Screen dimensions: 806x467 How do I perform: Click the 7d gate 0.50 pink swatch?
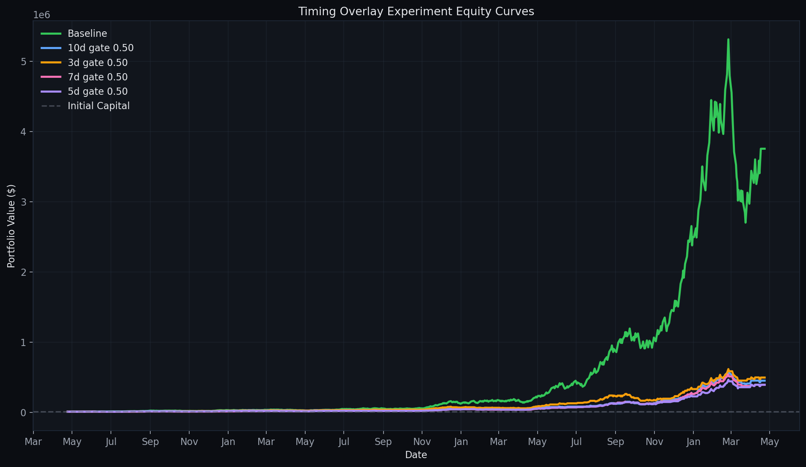(51, 77)
